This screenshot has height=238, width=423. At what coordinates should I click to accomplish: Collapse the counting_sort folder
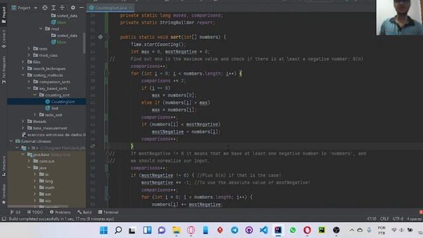pyautogui.click(x=35, y=95)
